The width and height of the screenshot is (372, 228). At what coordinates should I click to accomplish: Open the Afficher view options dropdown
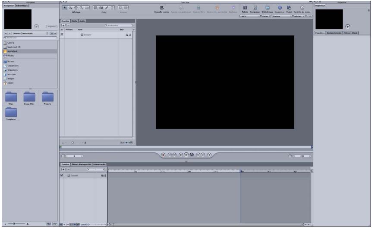(299, 16)
